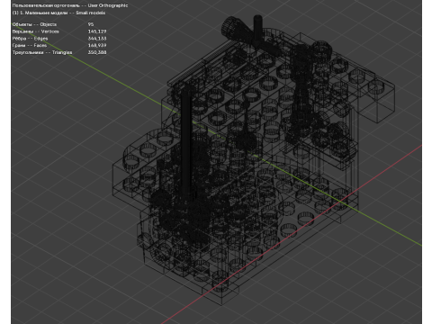Click the "Edges" statistics label
Viewport: 432px width, 324px height.
(40, 39)
